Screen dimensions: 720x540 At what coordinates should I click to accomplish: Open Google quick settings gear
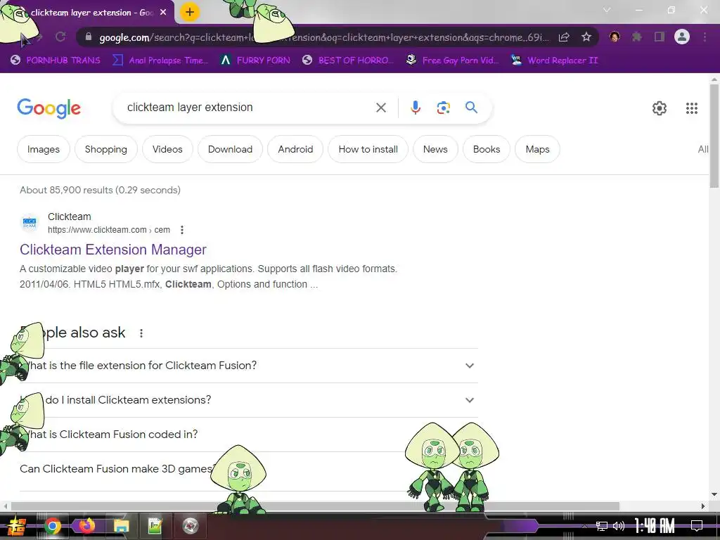[660, 108]
